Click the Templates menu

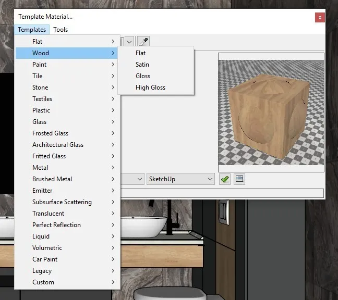tap(32, 30)
